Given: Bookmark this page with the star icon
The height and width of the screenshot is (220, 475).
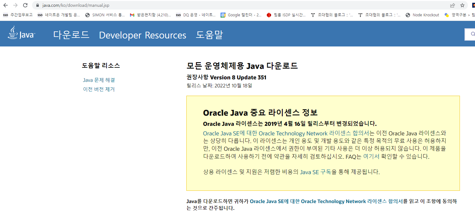Looking at the screenshot, I should 462,5.
